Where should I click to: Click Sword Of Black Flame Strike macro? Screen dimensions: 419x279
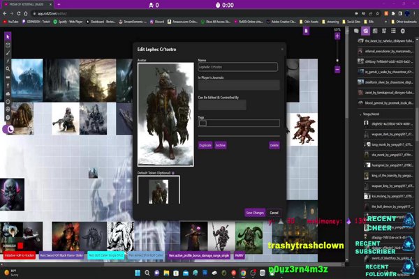(x=61, y=255)
